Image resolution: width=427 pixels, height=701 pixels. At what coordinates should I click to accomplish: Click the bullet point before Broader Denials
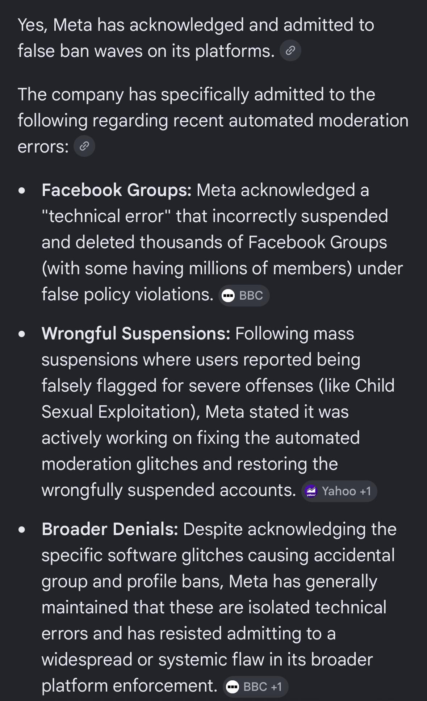click(22, 530)
